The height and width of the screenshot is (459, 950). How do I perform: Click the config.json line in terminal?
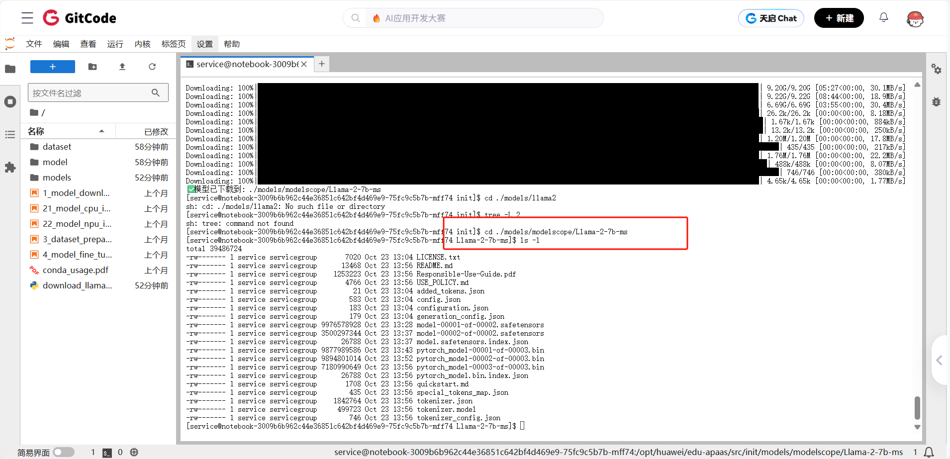(323, 299)
